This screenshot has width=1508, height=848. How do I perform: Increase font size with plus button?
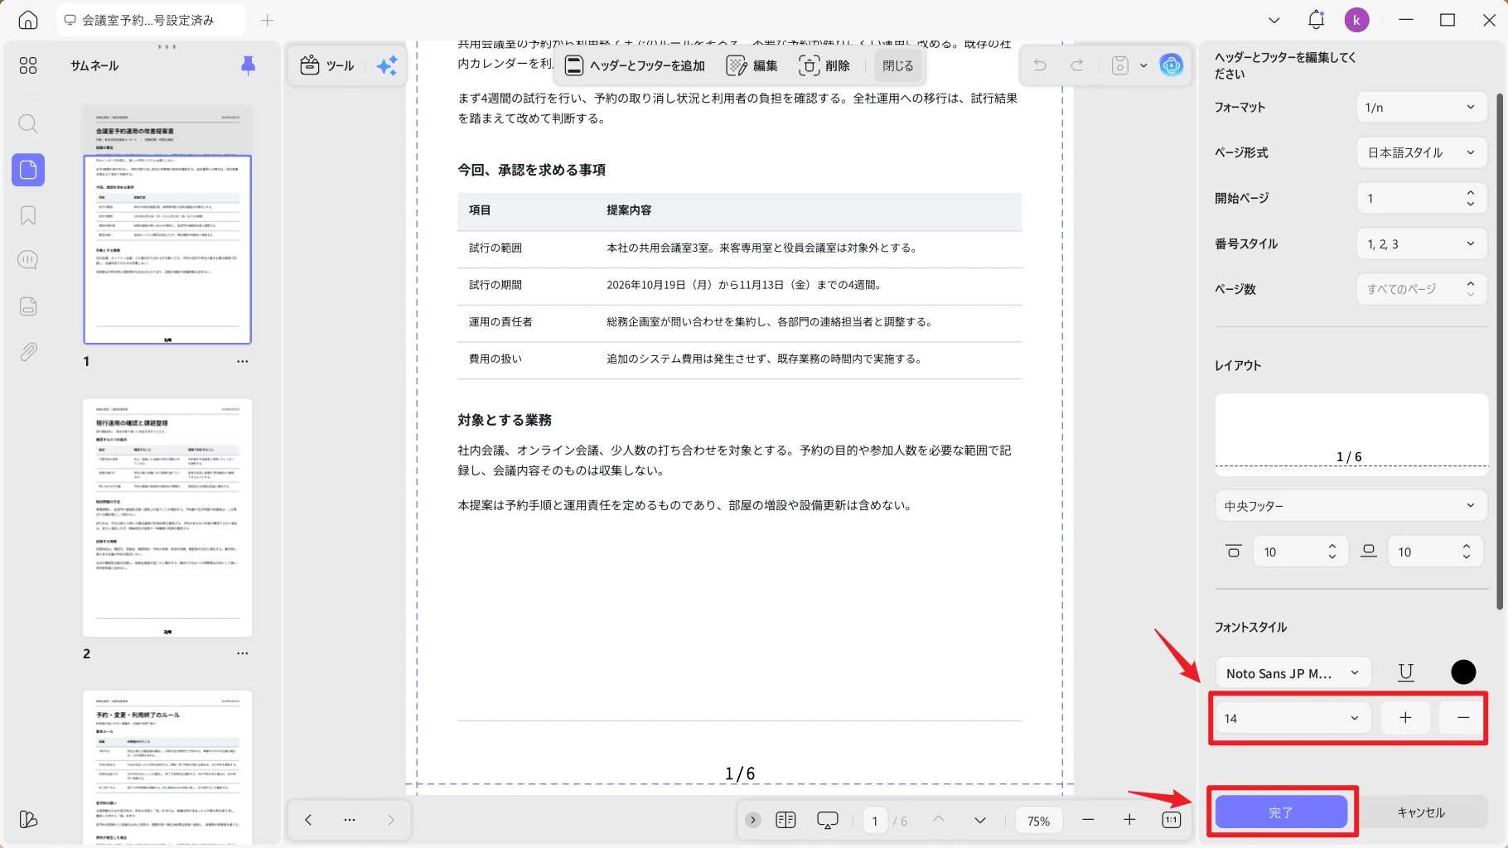[1405, 718]
